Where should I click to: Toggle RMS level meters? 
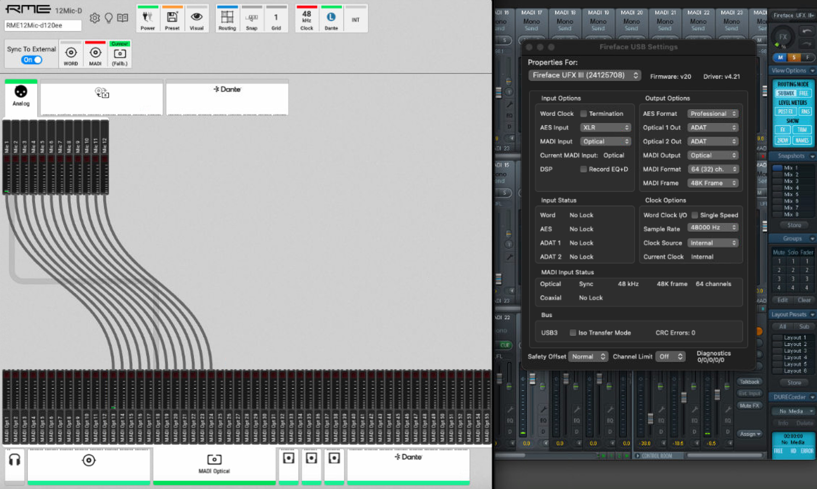pyautogui.click(x=805, y=112)
